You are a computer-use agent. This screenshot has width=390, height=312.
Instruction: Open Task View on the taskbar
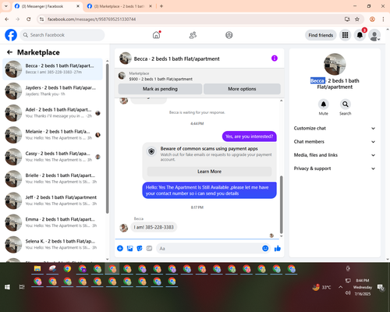22,287
